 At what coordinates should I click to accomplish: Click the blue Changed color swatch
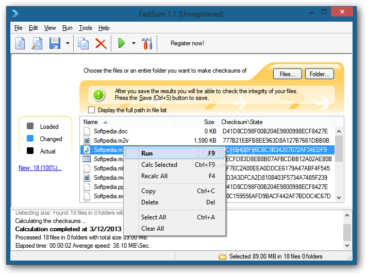coord(30,139)
